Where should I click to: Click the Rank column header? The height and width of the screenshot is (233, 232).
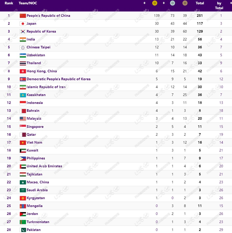point(9,3)
